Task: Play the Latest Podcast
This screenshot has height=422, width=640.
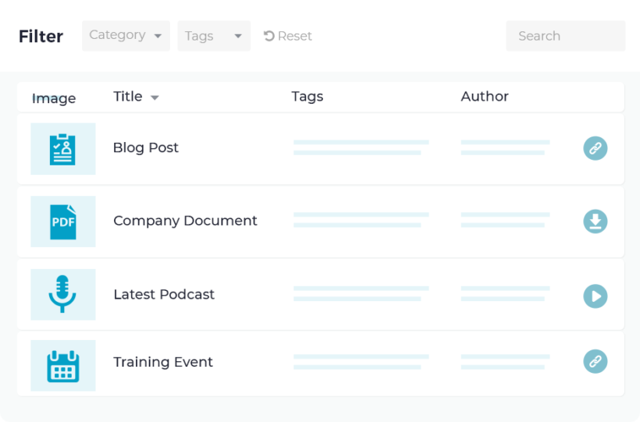Action: [x=595, y=296]
